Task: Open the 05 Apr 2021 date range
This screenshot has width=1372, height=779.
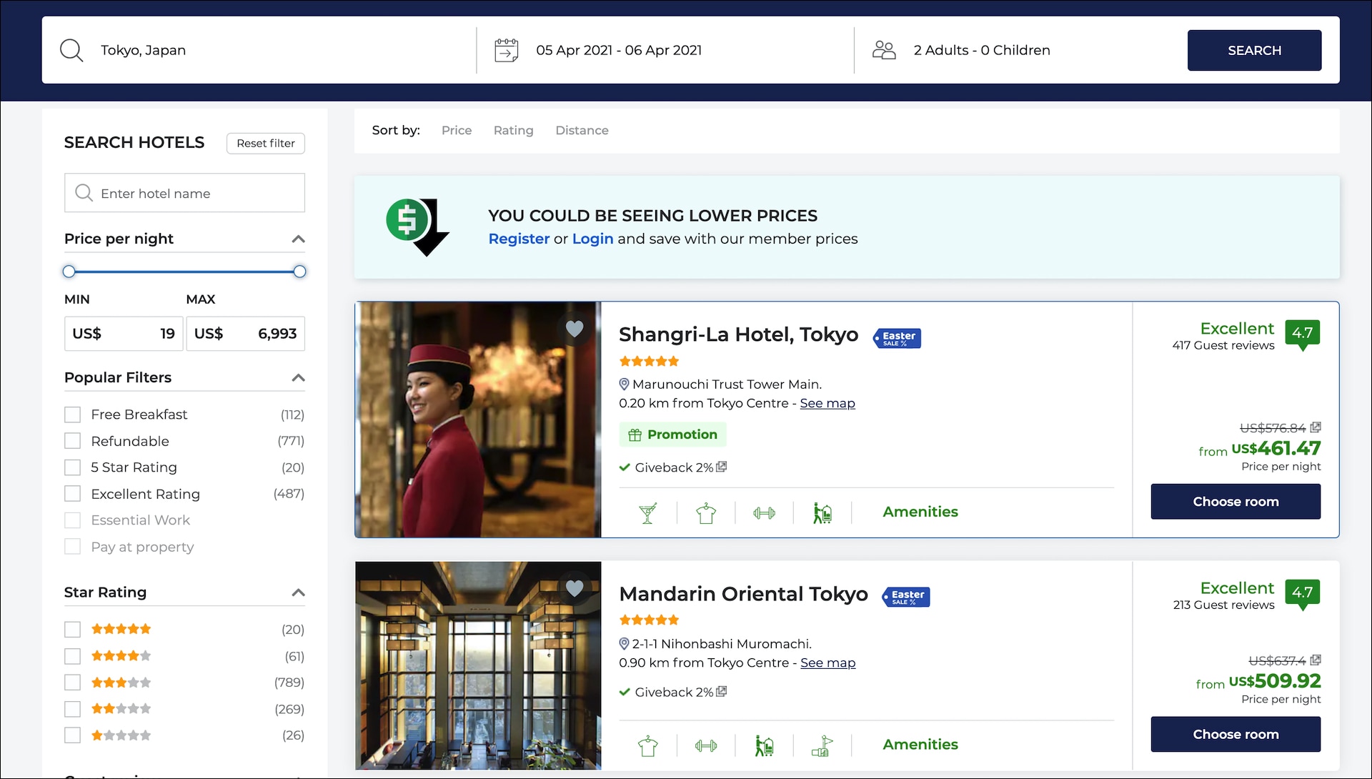Action: [x=619, y=50]
